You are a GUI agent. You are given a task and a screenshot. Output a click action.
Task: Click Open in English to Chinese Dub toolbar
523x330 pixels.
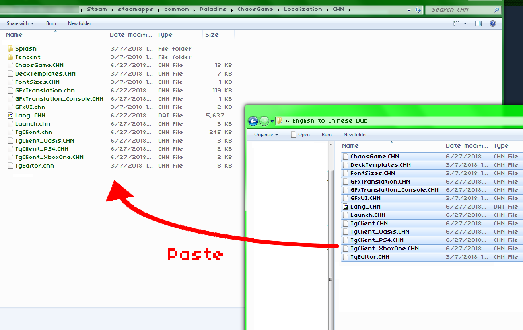[x=300, y=135]
